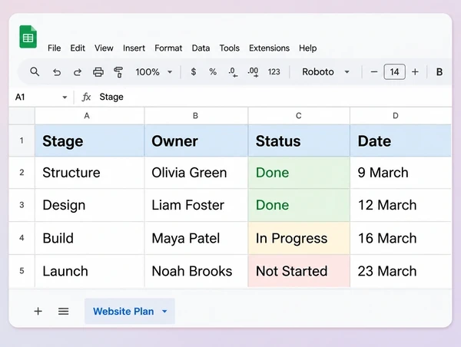Click the print icon
The width and height of the screenshot is (461, 347).
point(98,72)
